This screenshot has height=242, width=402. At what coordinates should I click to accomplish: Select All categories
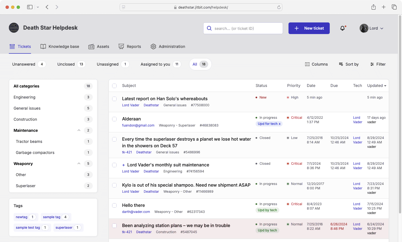tap(53, 86)
